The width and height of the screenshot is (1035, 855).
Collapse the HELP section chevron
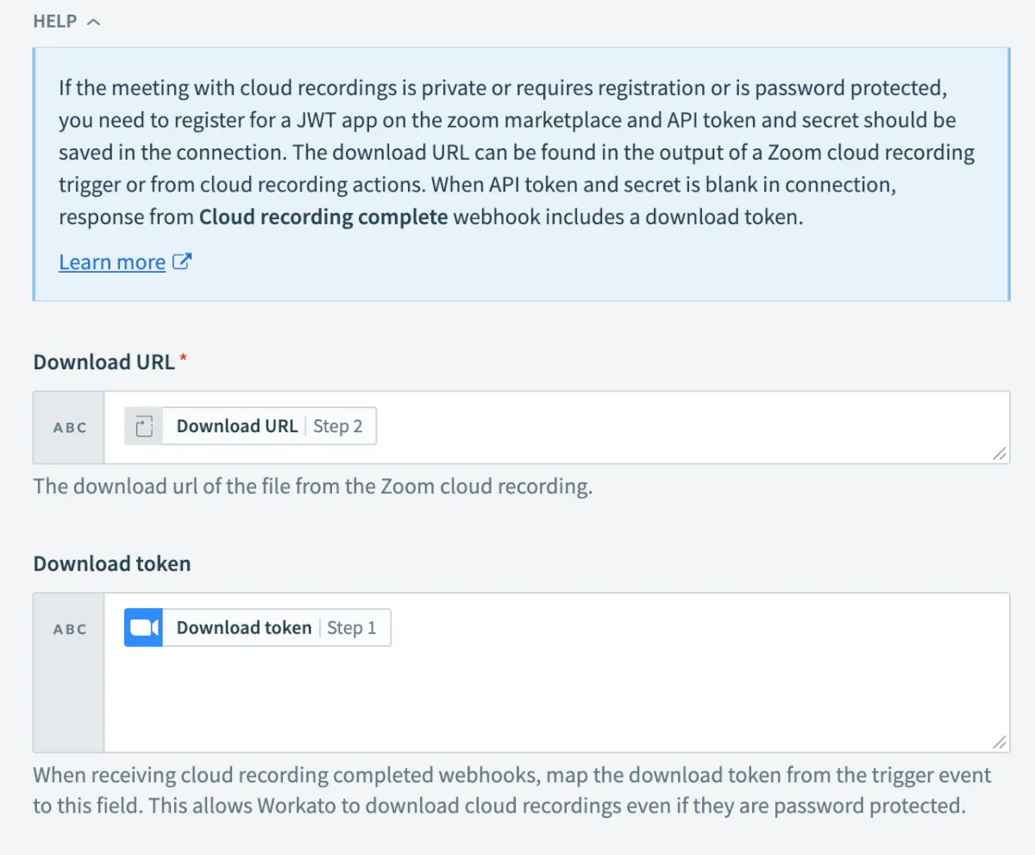(x=94, y=22)
